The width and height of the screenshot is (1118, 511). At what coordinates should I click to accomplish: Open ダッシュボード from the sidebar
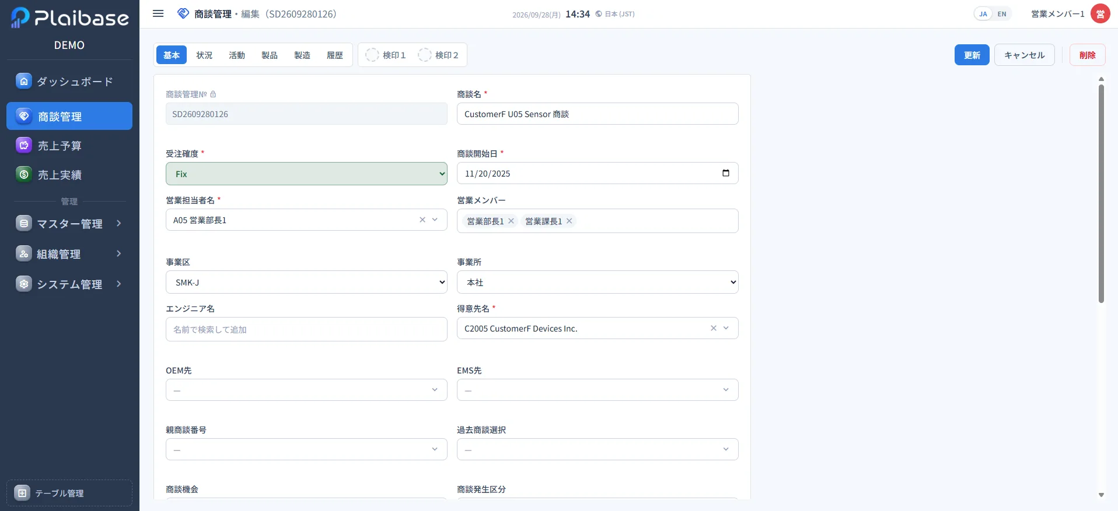(69, 82)
